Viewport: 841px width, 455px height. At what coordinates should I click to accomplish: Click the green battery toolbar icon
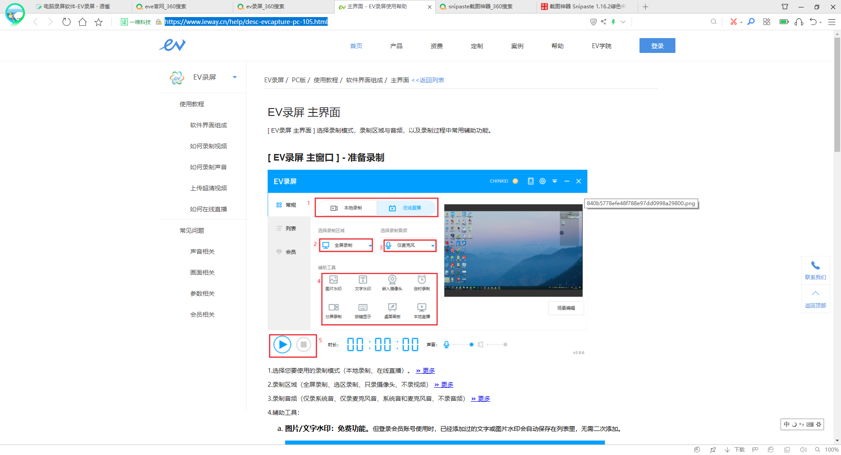(784, 21)
